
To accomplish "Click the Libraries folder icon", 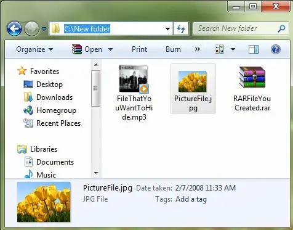I will 22,149.
